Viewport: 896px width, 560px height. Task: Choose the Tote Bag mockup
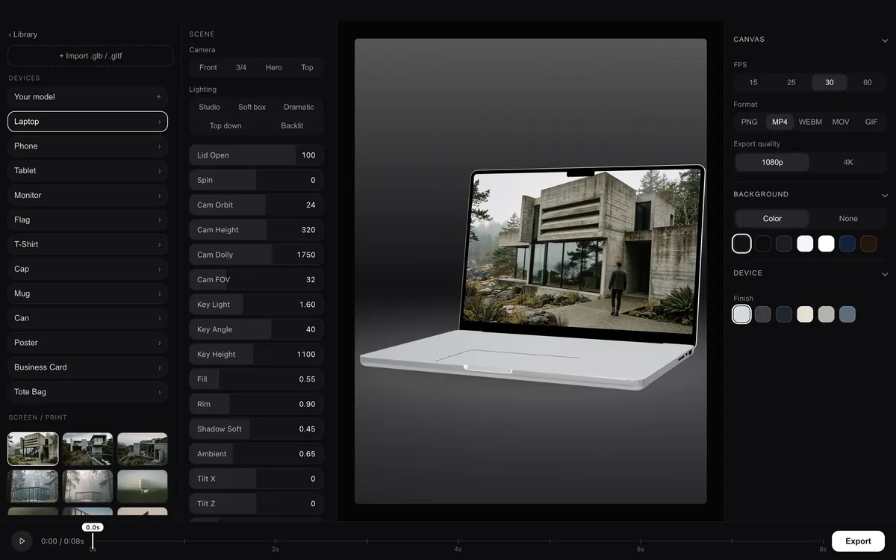87,393
